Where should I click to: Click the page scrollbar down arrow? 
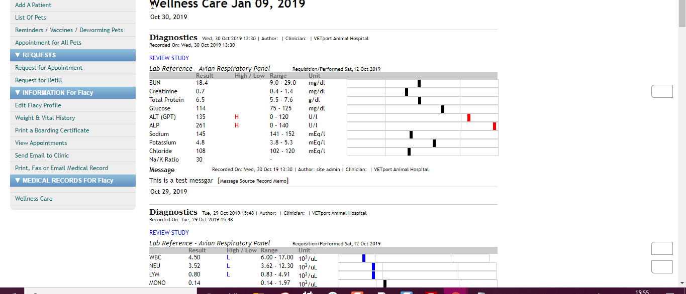(x=682, y=282)
